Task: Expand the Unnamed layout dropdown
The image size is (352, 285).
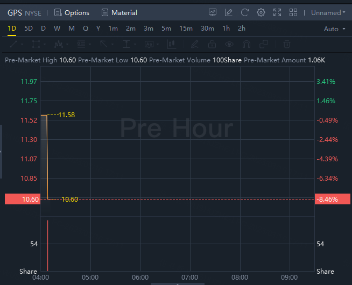Action: (x=328, y=13)
